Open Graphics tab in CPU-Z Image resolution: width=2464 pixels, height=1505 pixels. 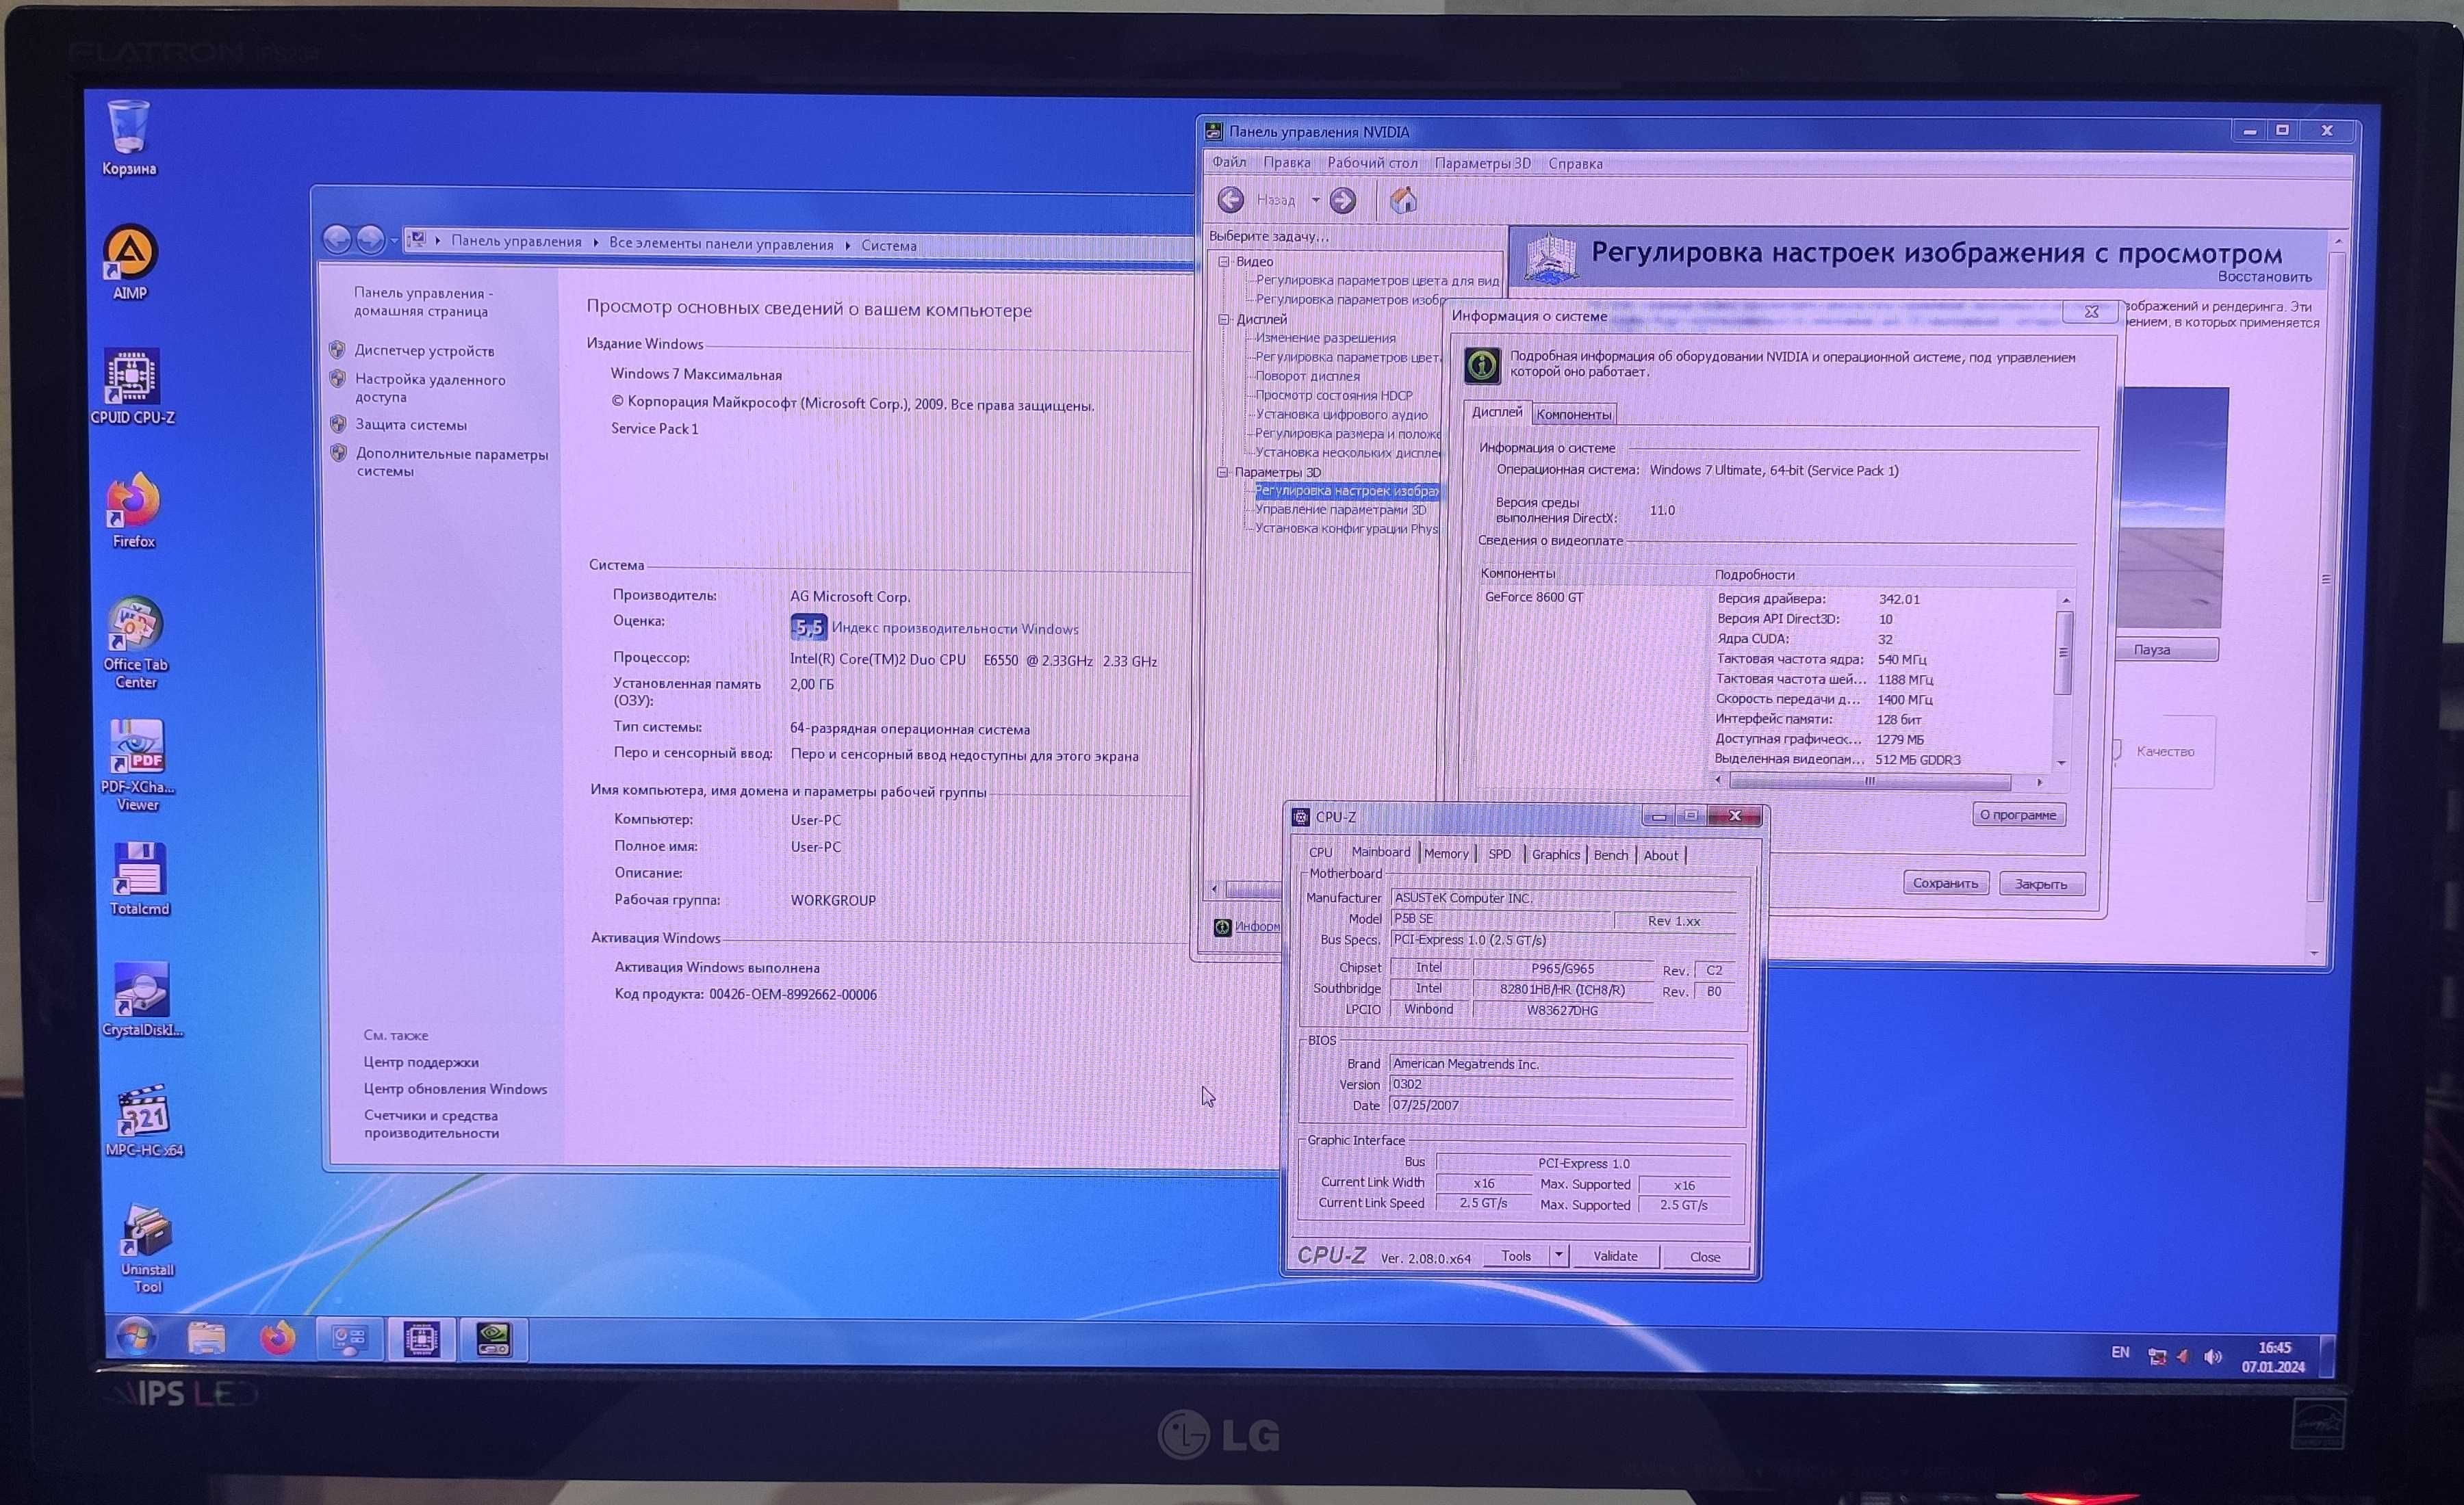click(1556, 854)
